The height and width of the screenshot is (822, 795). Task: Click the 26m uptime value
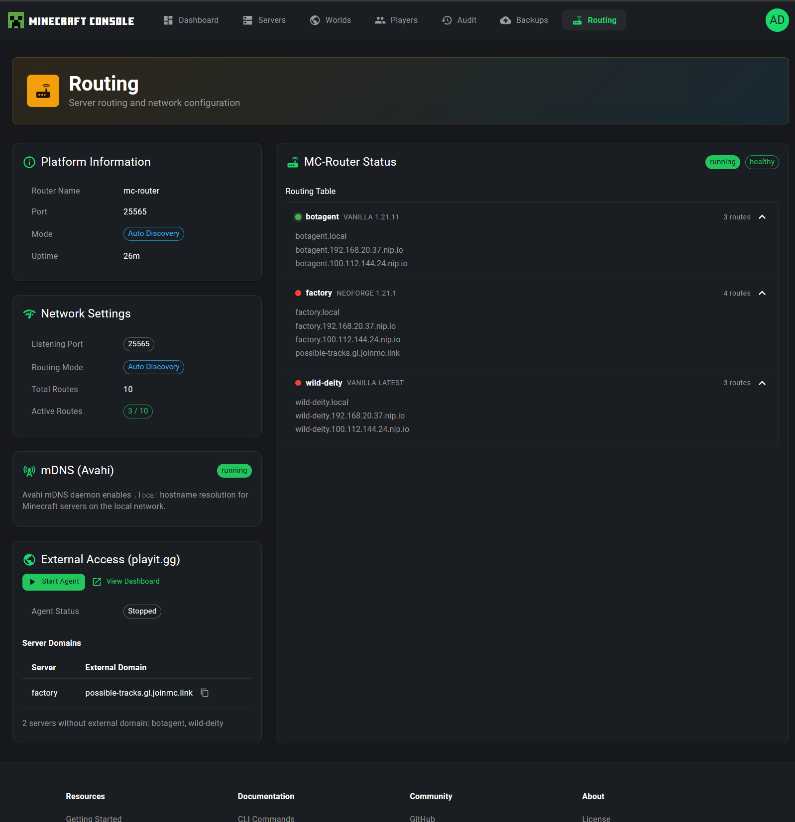[x=131, y=256]
